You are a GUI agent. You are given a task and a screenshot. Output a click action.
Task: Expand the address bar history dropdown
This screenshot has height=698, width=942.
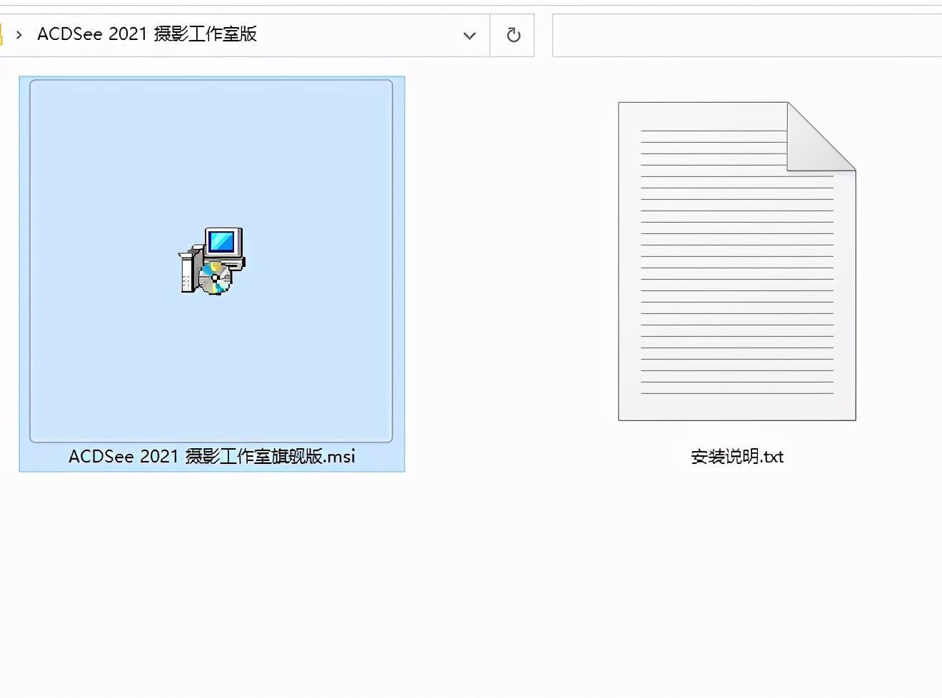pyautogui.click(x=469, y=35)
